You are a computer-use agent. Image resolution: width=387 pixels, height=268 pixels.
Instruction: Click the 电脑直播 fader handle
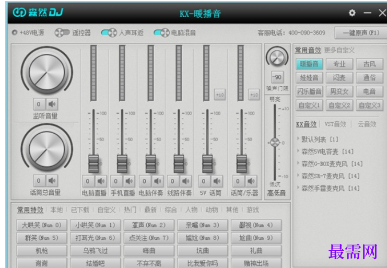point(93,164)
